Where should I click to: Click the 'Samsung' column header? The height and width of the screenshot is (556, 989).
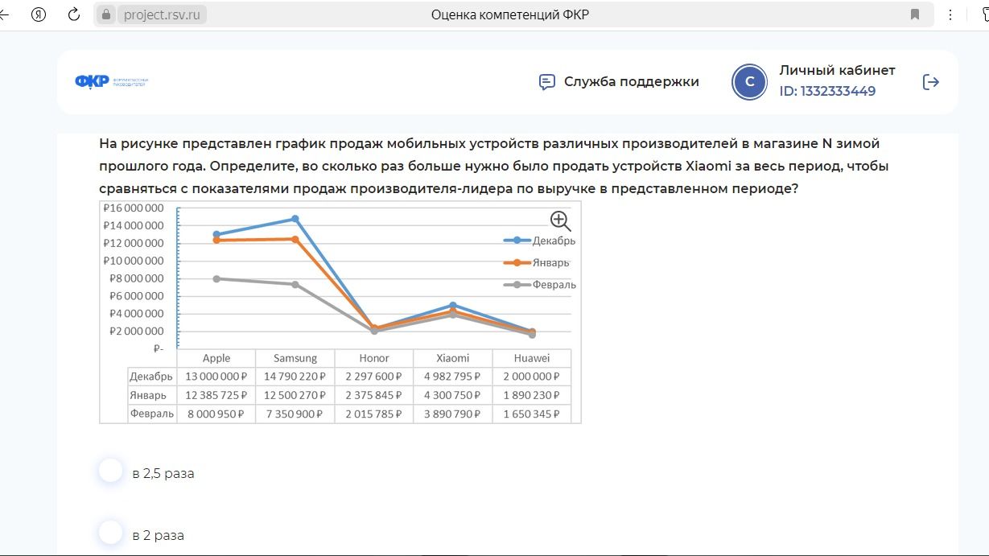point(295,358)
